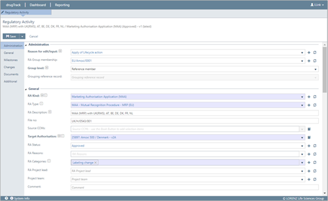Collapse the General section
The width and height of the screenshot is (328, 201).
click(26, 89)
